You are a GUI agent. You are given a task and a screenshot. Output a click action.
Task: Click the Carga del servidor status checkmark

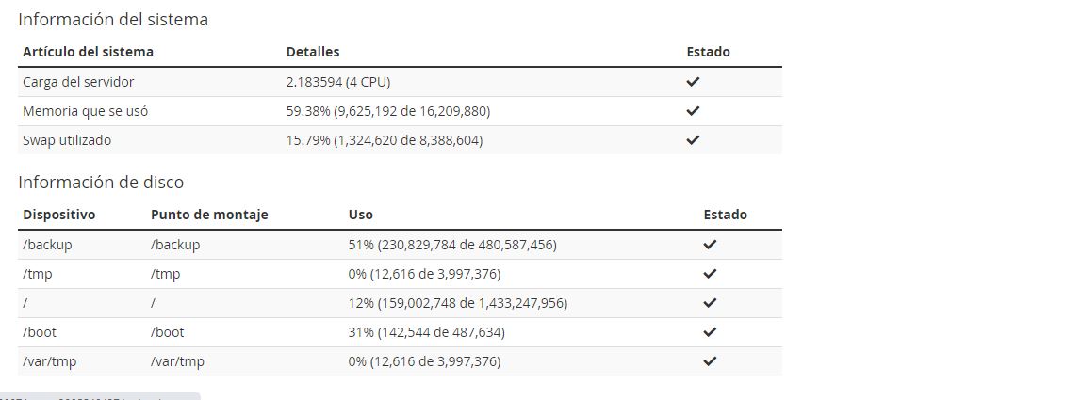click(693, 82)
